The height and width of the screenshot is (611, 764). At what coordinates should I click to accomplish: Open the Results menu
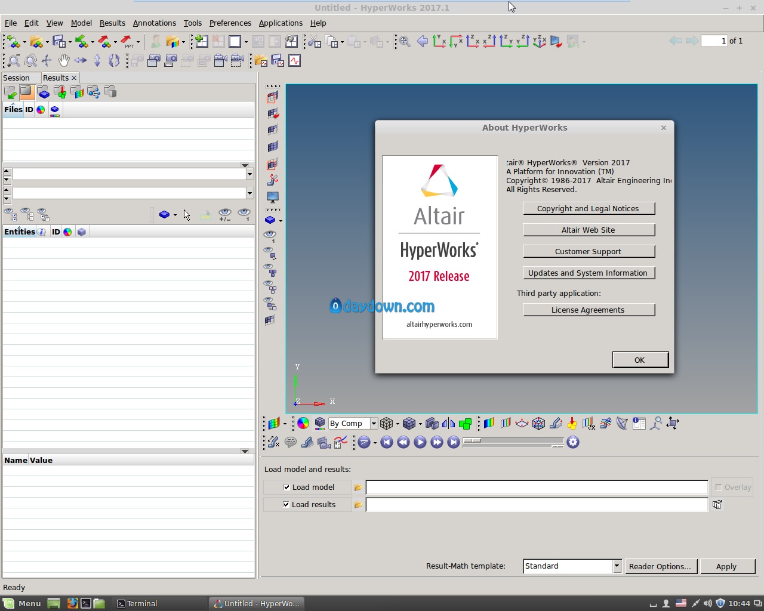point(112,23)
